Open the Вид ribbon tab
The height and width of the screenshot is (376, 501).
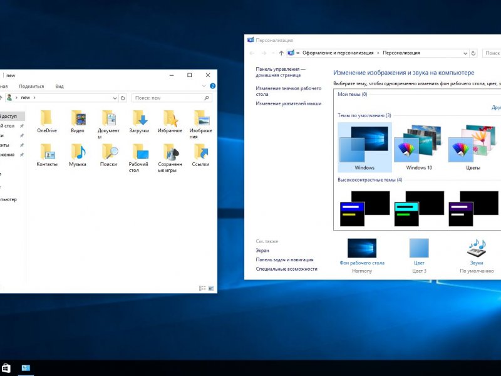59,86
